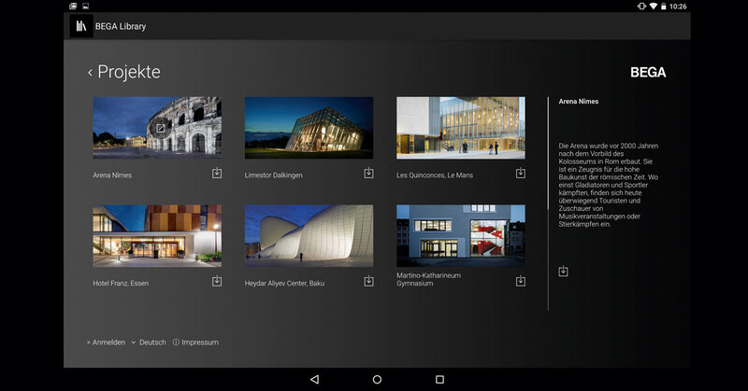Tap the Wi-Fi status icon

tap(653, 7)
